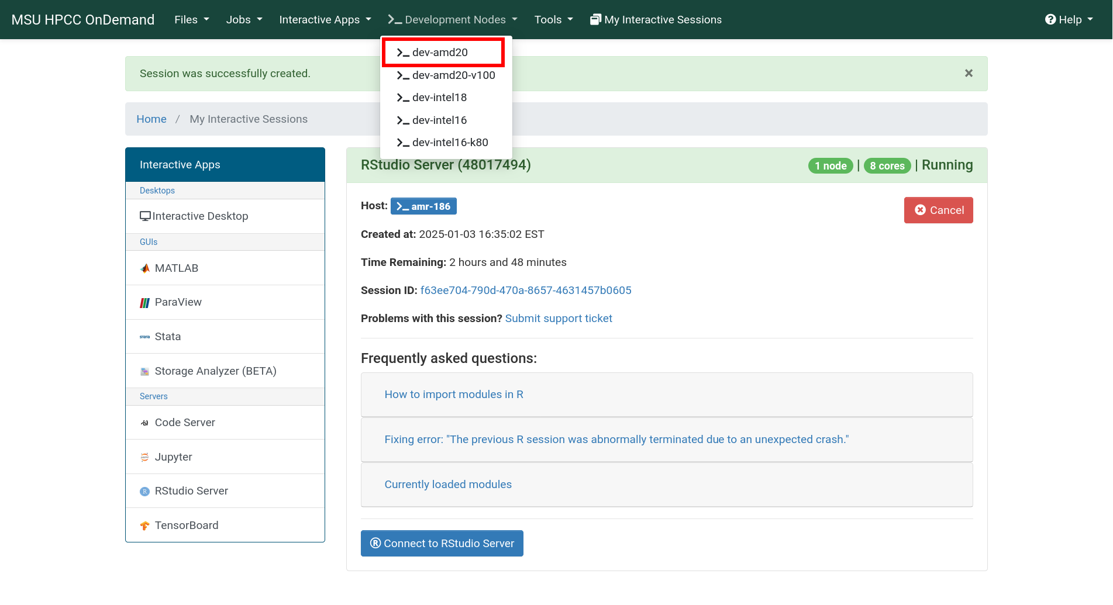Go to My Interactive Sessions
Screen dimensions: 1113x605
pyautogui.click(x=656, y=20)
